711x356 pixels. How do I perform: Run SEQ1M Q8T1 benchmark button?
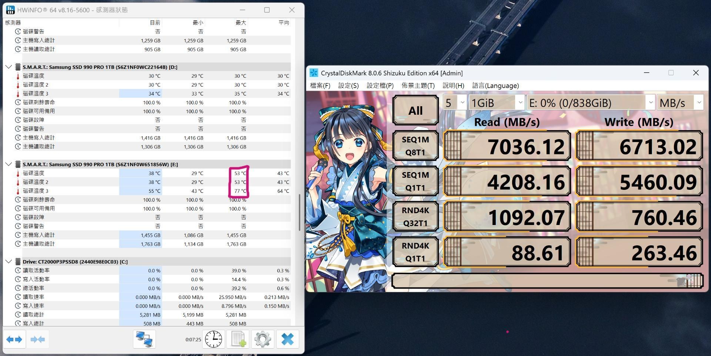click(x=415, y=146)
